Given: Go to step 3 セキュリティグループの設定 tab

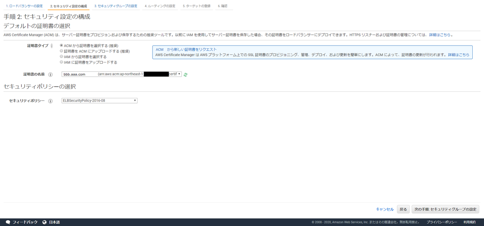Looking at the screenshot, I should pyautogui.click(x=115, y=6).
